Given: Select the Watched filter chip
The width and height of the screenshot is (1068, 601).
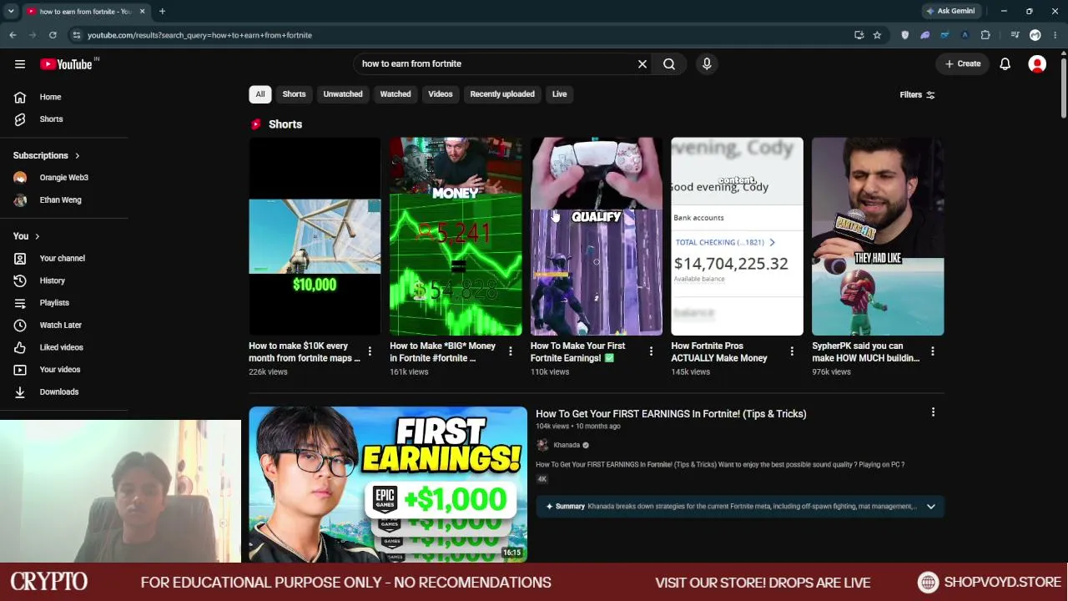Looking at the screenshot, I should point(395,94).
